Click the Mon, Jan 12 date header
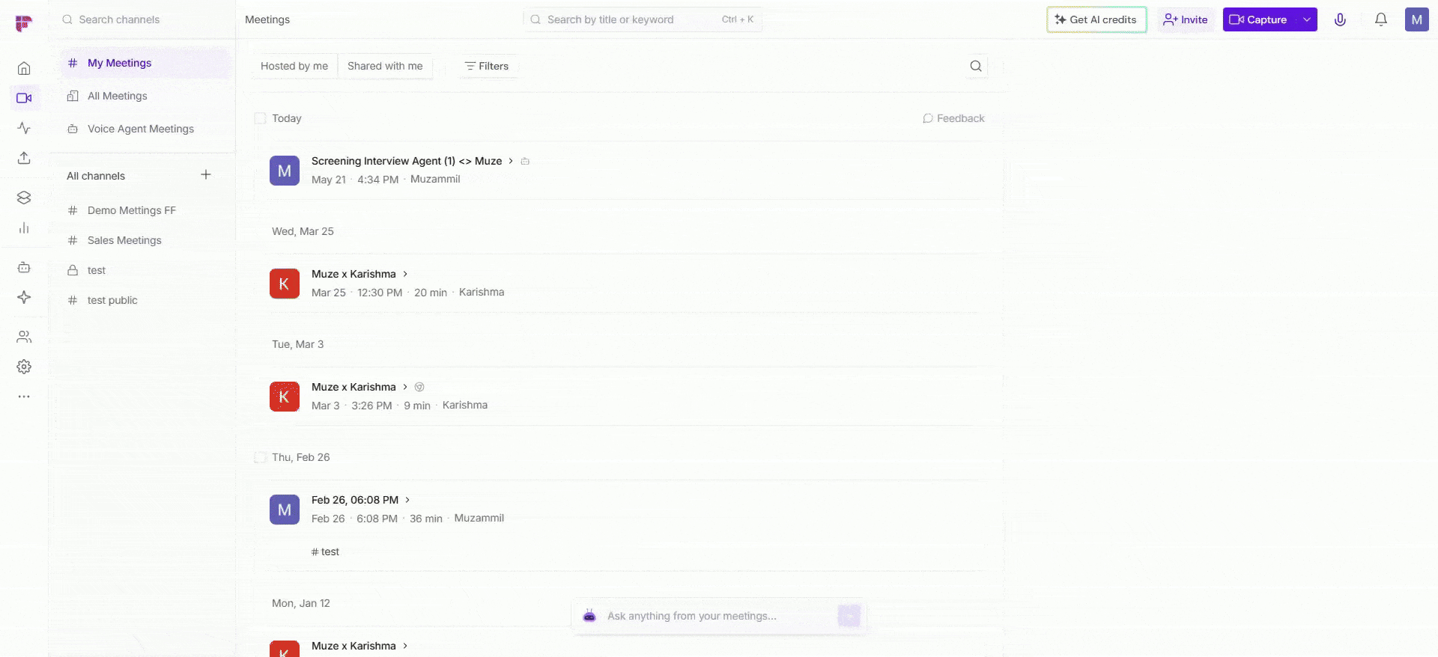 tap(301, 603)
